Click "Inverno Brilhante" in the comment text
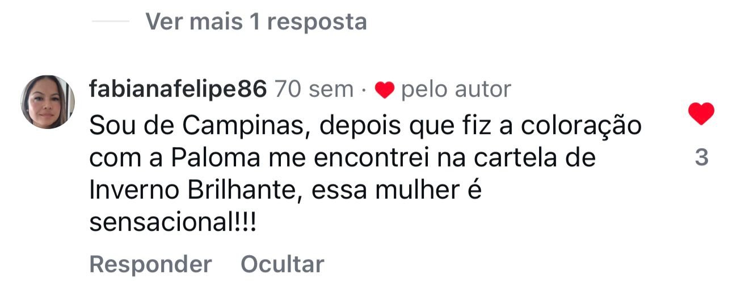This screenshot has width=749, height=297. coord(192,191)
